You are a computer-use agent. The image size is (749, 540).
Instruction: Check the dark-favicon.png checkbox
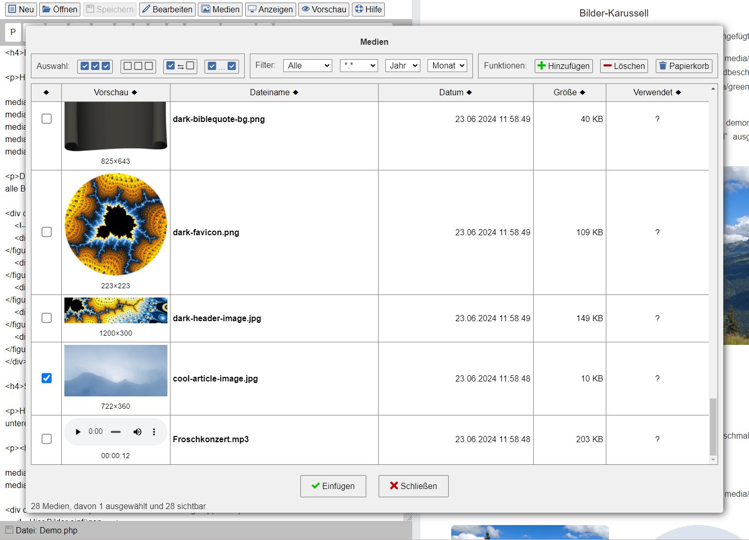[46, 232]
